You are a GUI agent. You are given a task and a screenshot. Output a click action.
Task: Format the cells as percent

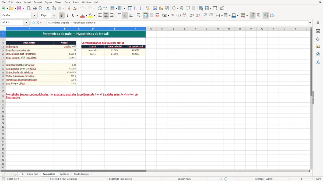coord(173,16)
